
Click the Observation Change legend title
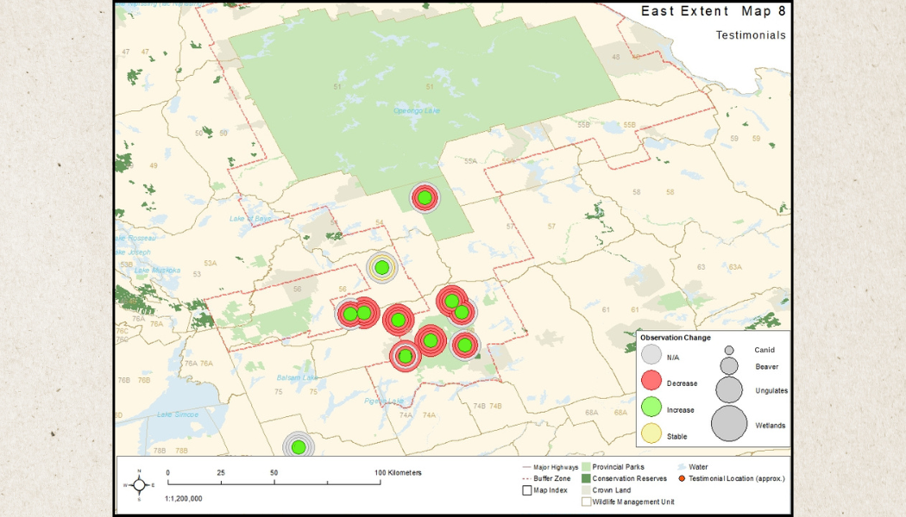[675, 337]
